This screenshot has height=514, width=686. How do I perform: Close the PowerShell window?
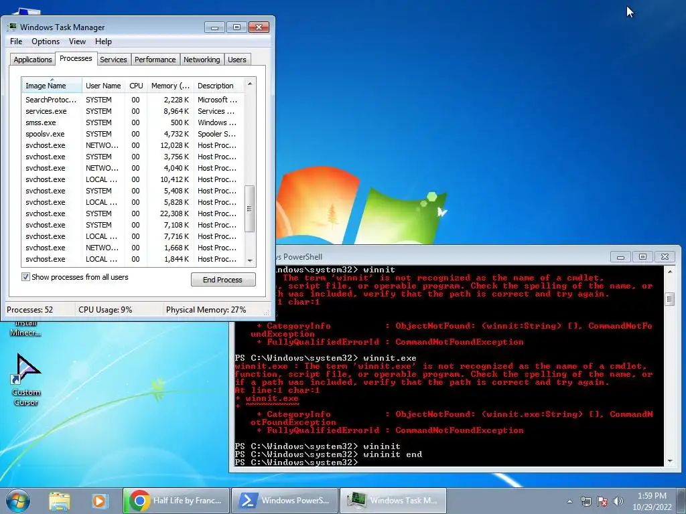[x=665, y=257]
